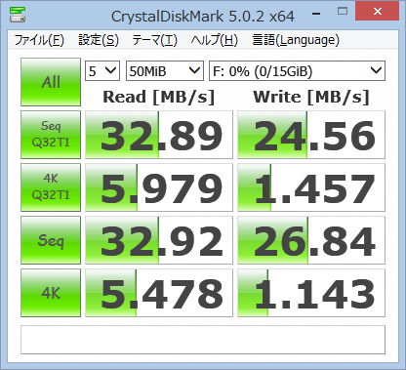Click the Write [MB/s] column header
The height and width of the screenshot is (370, 406).
(x=311, y=97)
